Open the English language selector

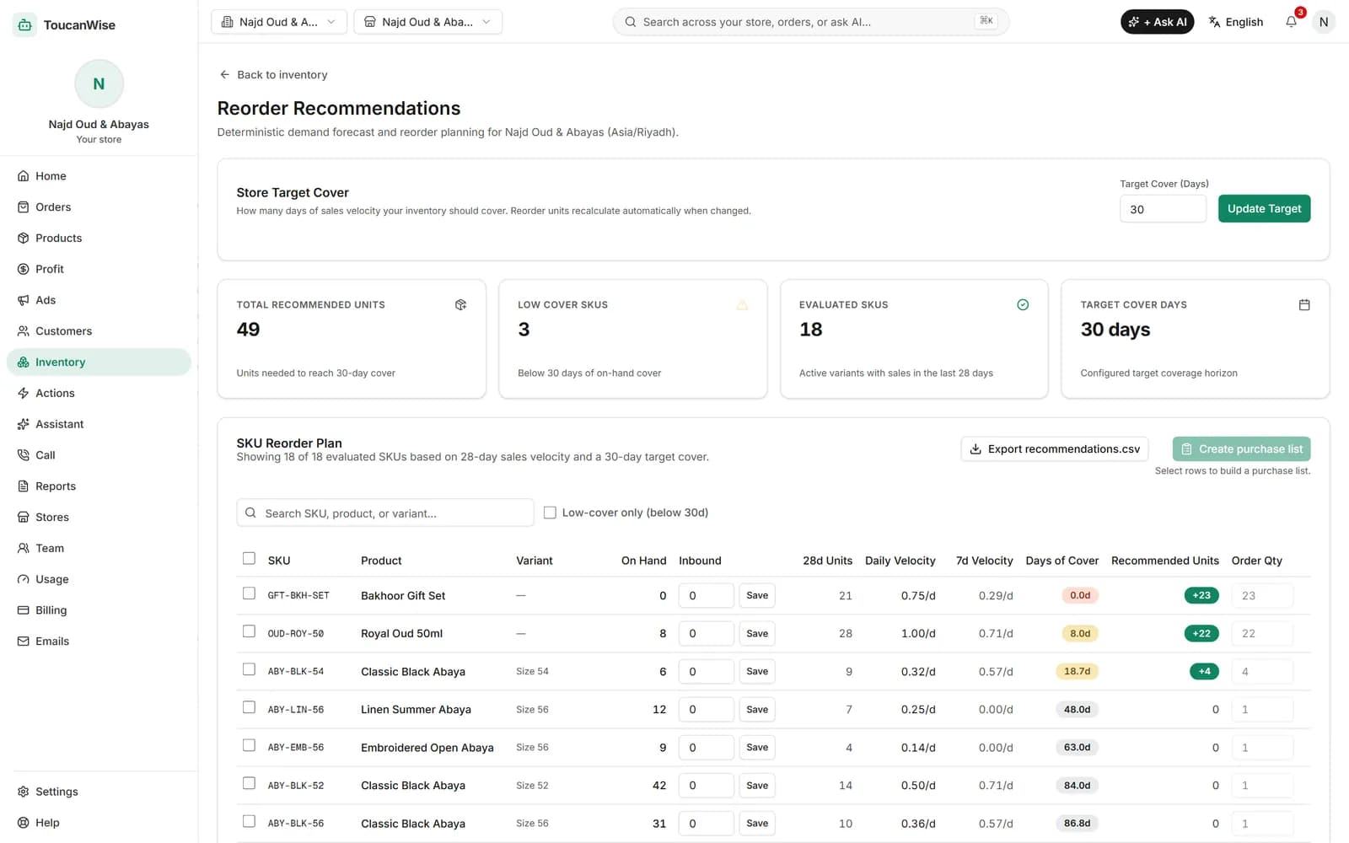tap(1236, 22)
